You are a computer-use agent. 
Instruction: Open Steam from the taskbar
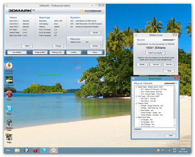tap(26, 150)
